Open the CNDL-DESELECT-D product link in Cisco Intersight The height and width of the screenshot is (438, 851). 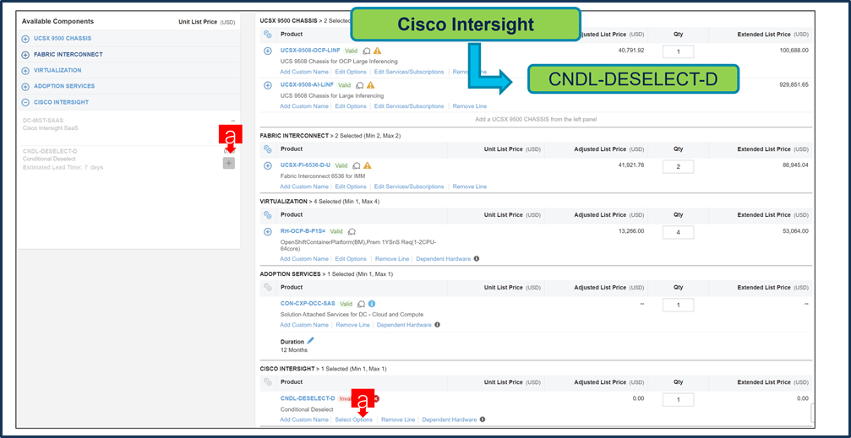(x=308, y=398)
